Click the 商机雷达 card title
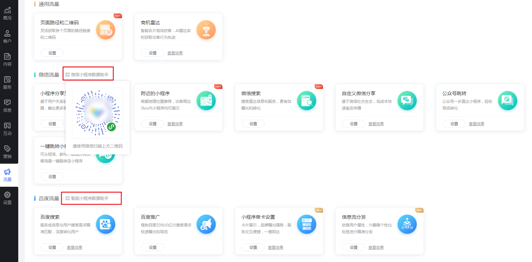Image resolution: width=532 pixels, height=262 pixels. click(150, 23)
